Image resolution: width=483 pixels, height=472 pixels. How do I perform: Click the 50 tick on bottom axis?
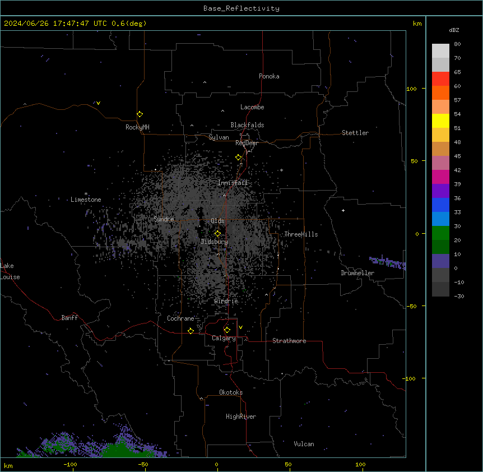[289, 465]
